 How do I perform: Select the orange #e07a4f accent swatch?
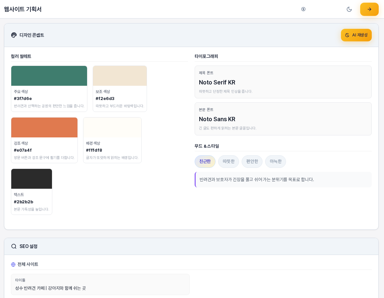tap(44, 127)
